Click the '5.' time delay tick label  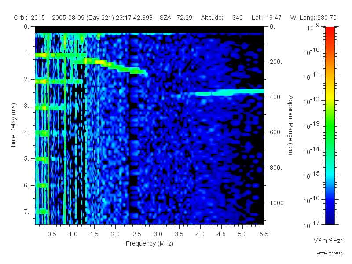[x=27, y=158]
